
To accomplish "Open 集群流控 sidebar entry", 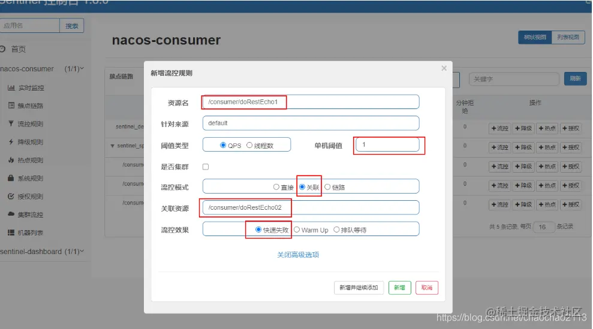I will tap(26, 215).
